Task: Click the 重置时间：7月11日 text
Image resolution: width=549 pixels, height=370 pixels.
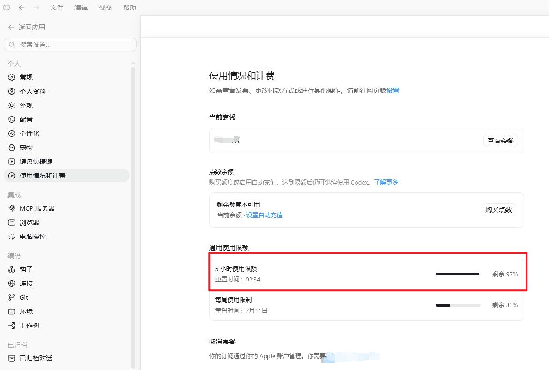Action: coord(241,311)
